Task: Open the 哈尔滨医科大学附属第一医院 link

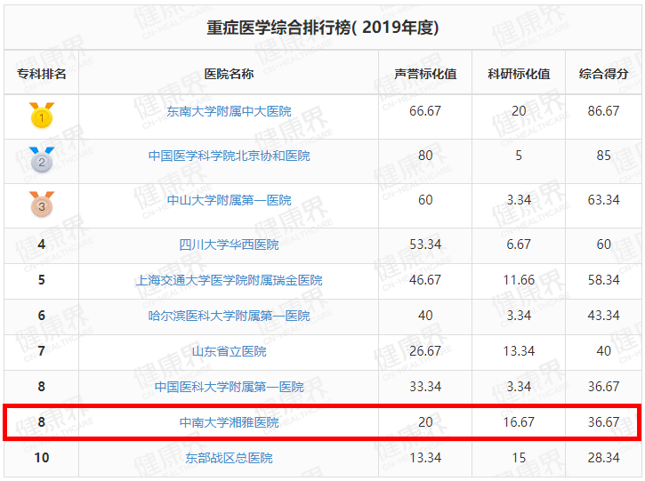Action: pyautogui.click(x=229, y=316)
